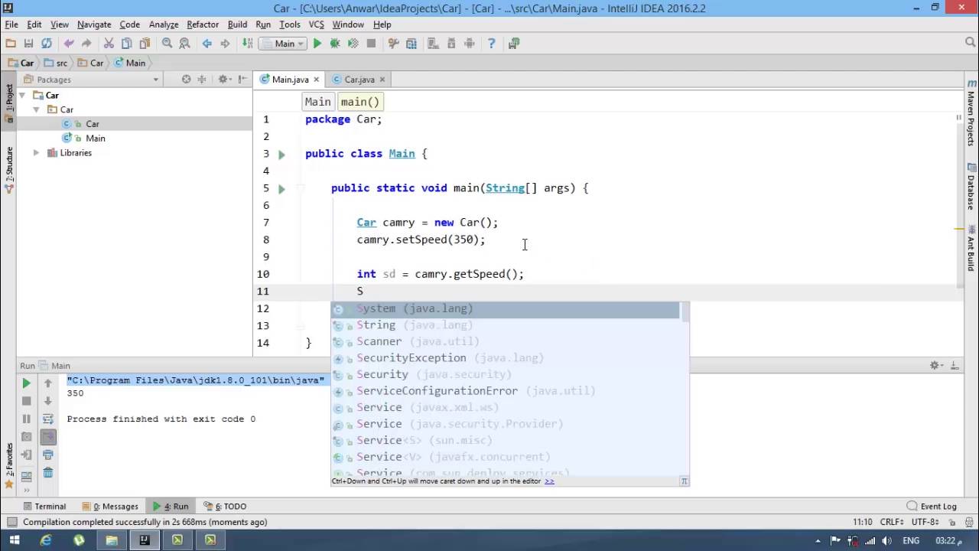Open Help with question mark icon
This screenshot has height=551, width=979.
tap(492, 44)
